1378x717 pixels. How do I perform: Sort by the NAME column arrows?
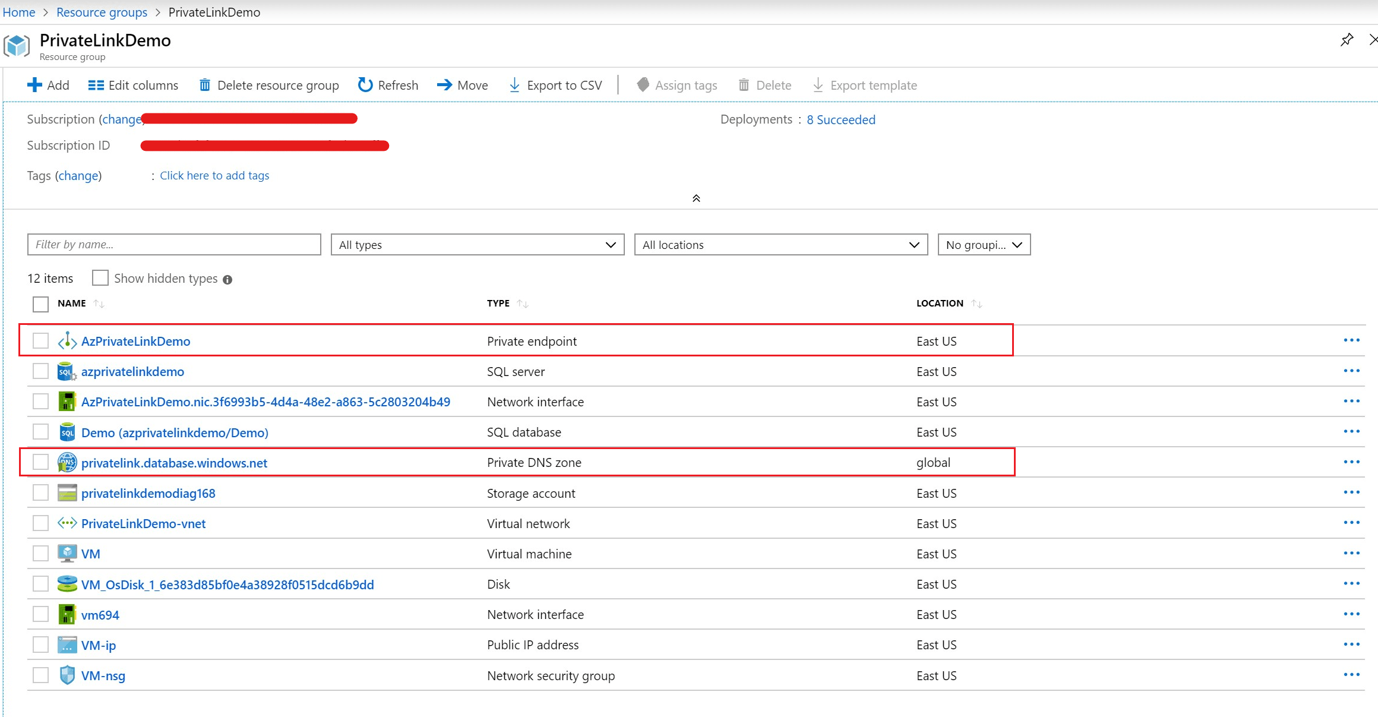coord(99,304)
